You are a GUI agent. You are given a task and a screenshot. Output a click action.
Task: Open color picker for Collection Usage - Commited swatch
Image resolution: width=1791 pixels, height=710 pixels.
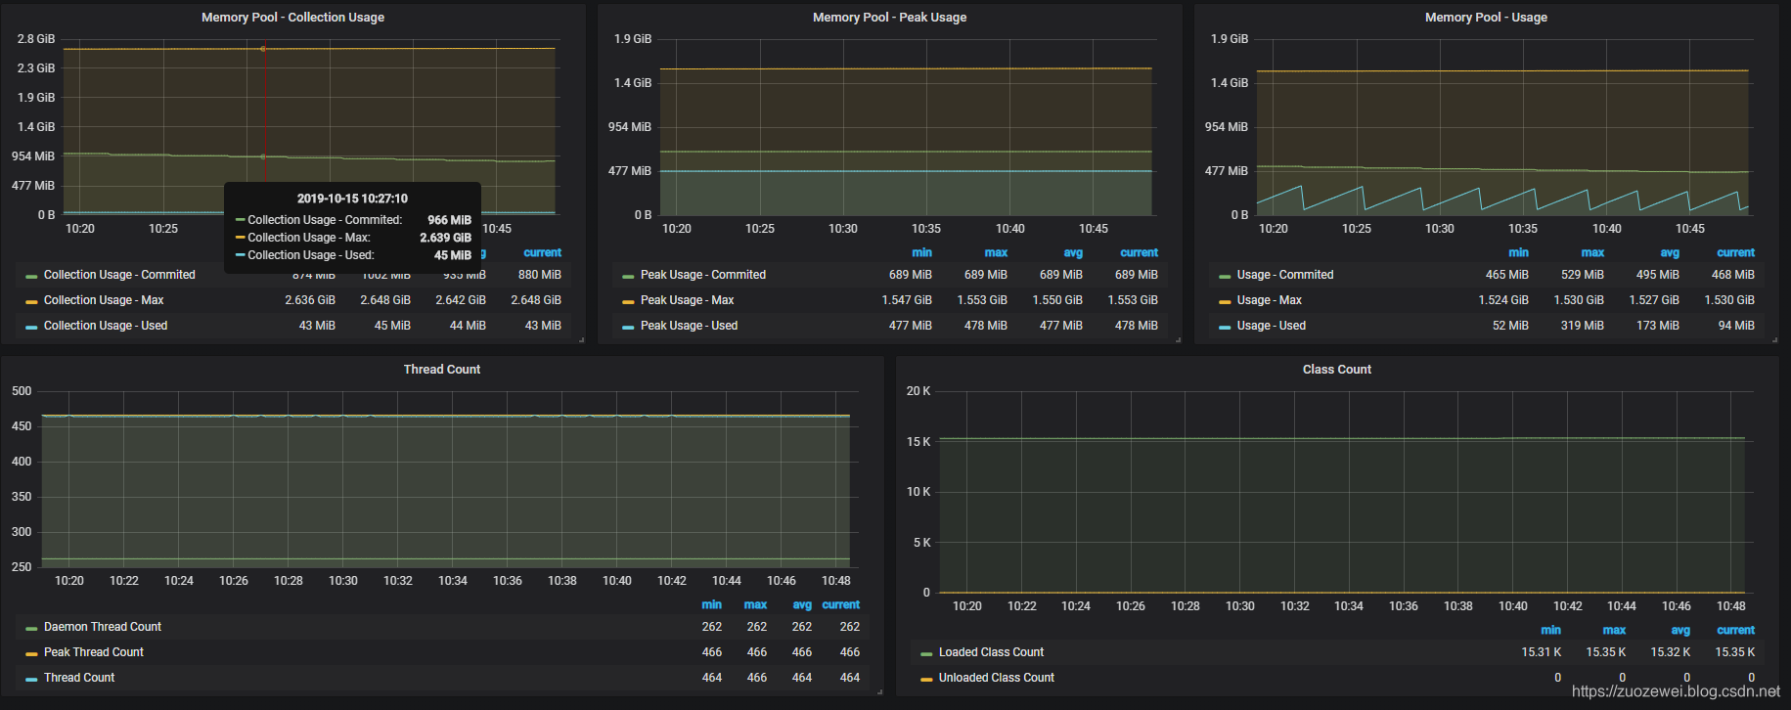(x=31, y=276)
